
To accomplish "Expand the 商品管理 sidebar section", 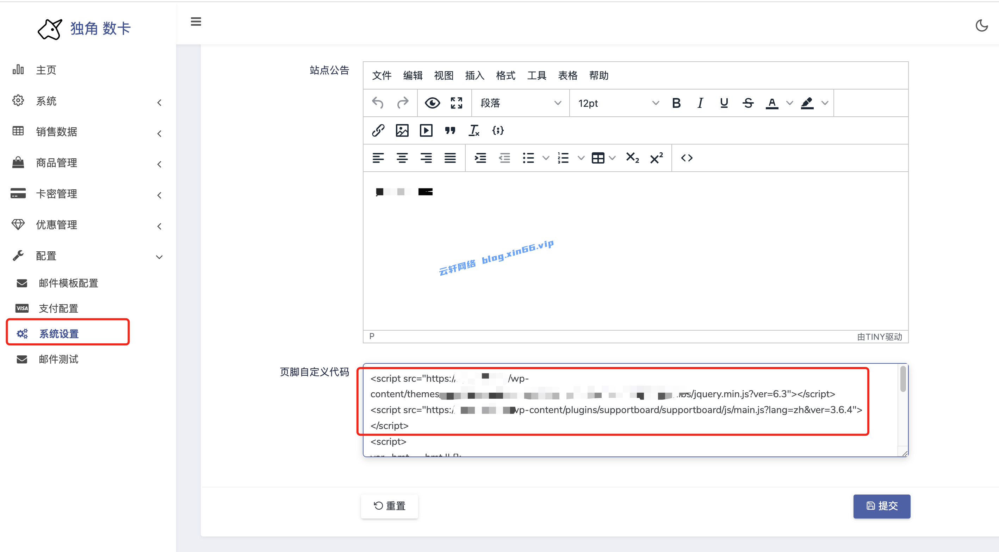I will click(88, 162).
